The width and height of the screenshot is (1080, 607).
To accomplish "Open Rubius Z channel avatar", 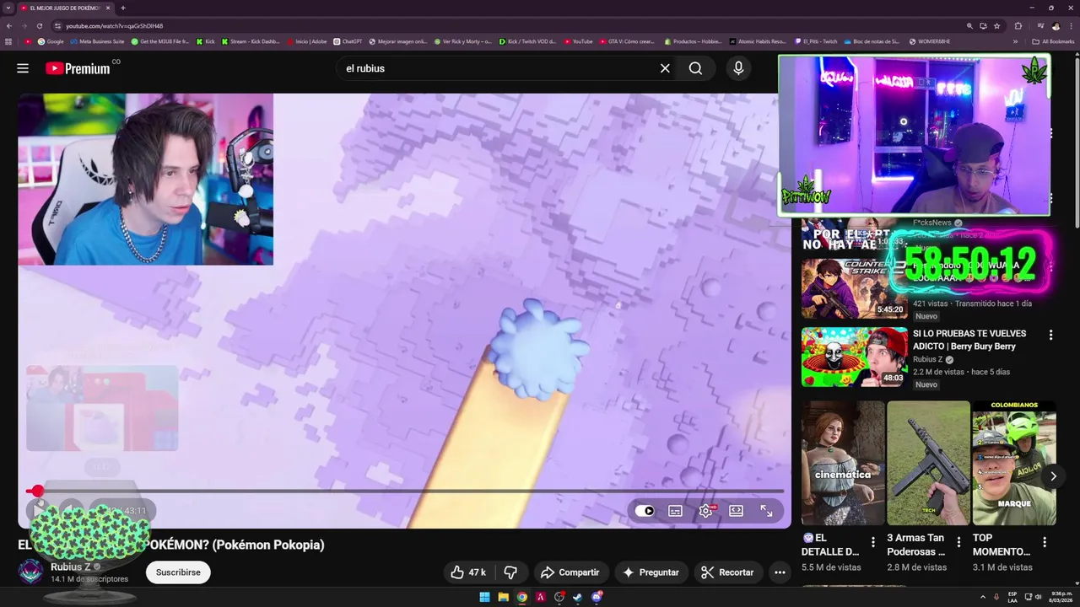I will point(31,572).
